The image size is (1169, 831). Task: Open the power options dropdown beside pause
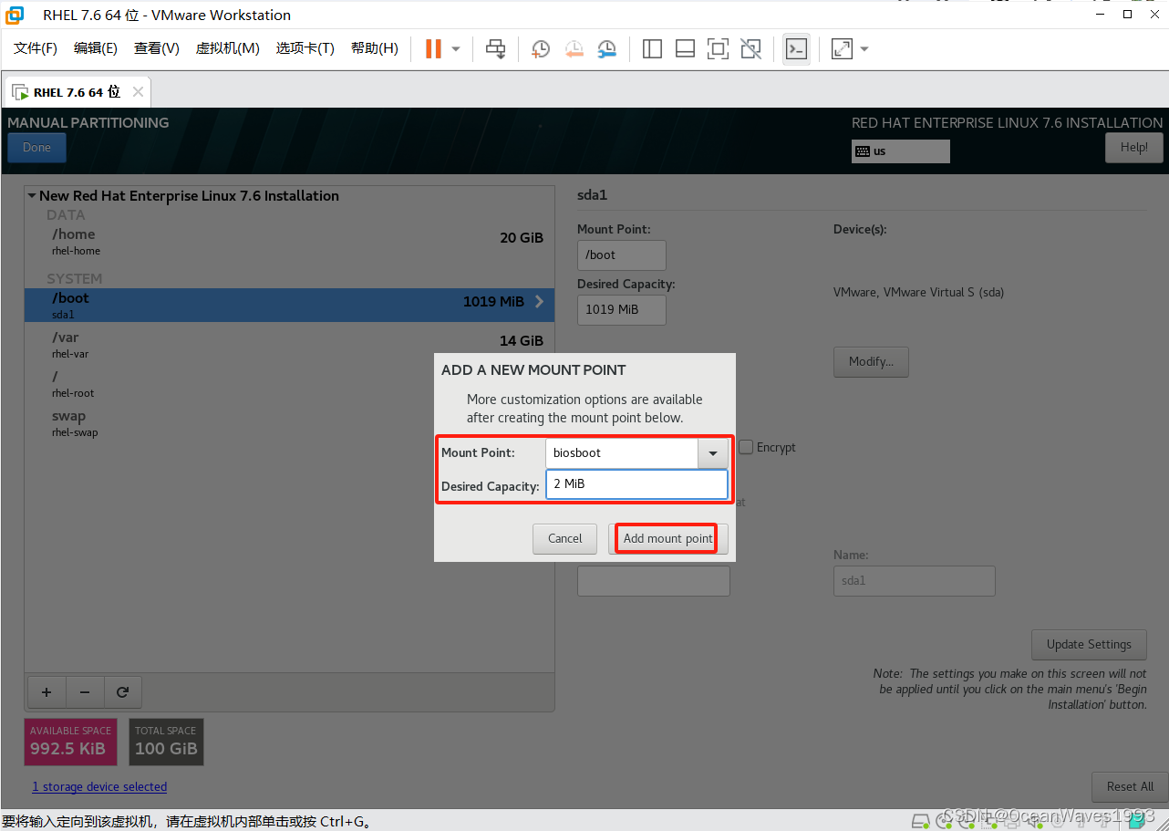(x=456, y=48)
